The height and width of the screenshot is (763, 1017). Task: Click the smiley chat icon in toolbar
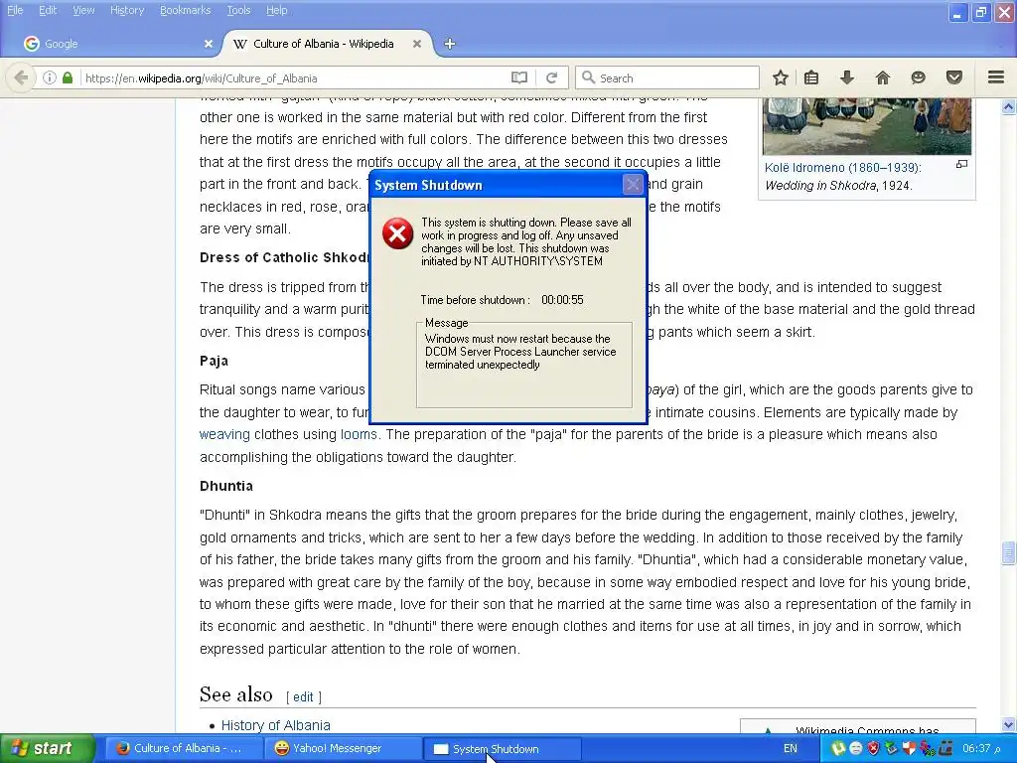click(x=918, y=77)
